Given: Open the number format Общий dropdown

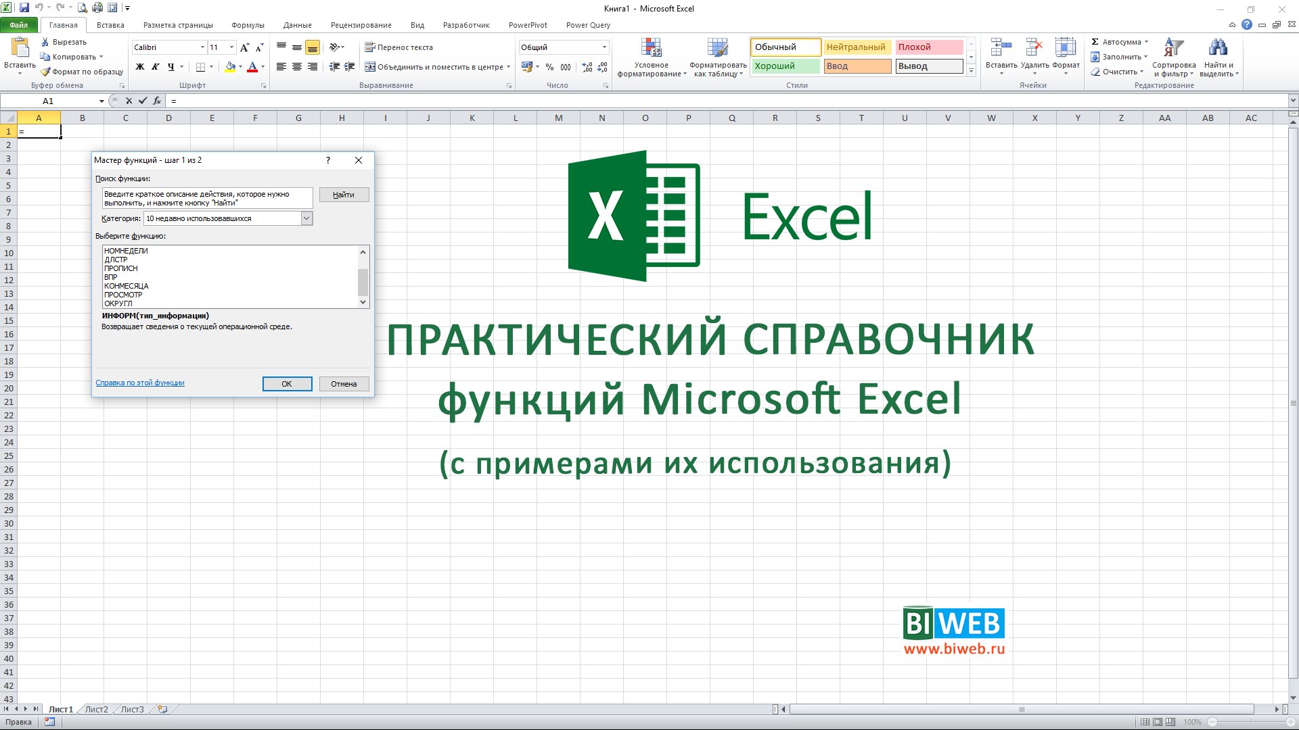Looking at the screenshot, I should click(x=604, y=47).
